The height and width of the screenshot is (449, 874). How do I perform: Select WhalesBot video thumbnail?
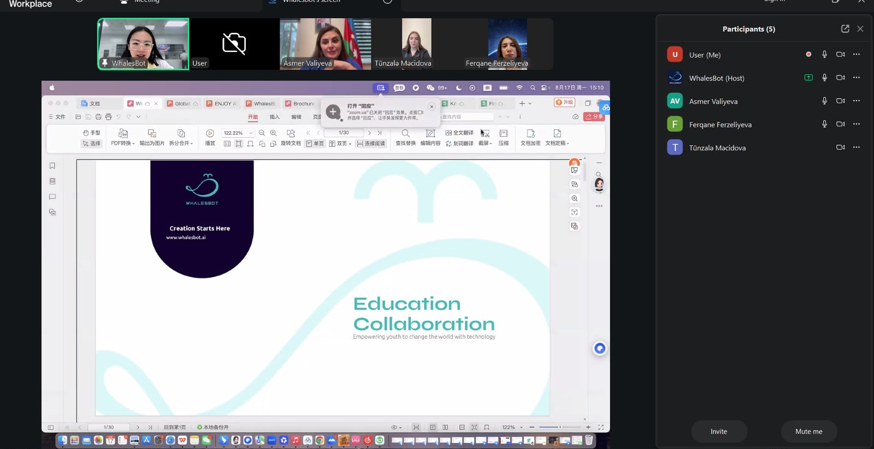coord(144,44)
